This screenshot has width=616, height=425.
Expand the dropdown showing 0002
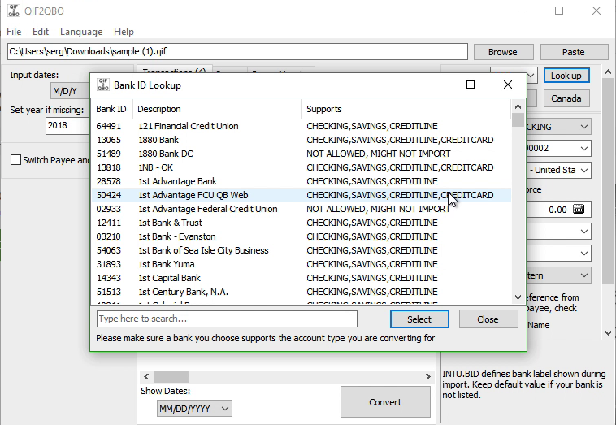coord(558,149)
